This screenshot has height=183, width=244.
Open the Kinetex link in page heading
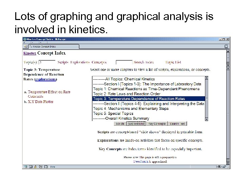pyautogui.click(x=30, y=53)
